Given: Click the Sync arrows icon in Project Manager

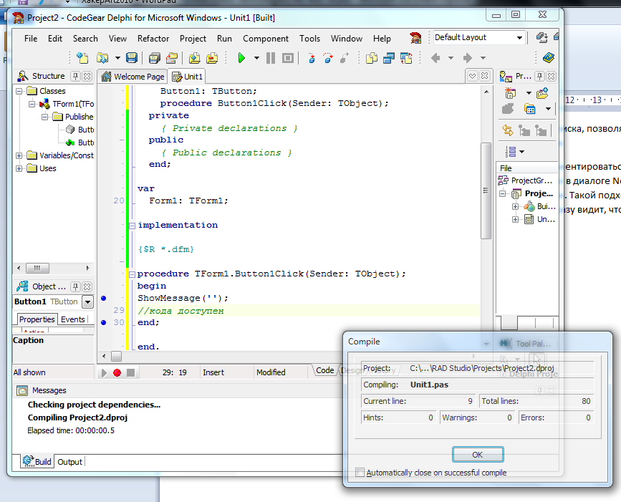Looking at the screenshot, I should tap(508, 130).
